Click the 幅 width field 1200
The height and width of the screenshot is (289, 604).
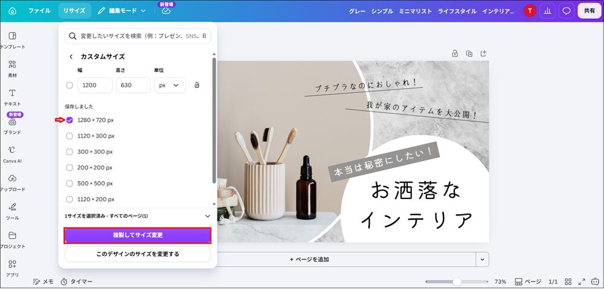(x=95, y=86)
